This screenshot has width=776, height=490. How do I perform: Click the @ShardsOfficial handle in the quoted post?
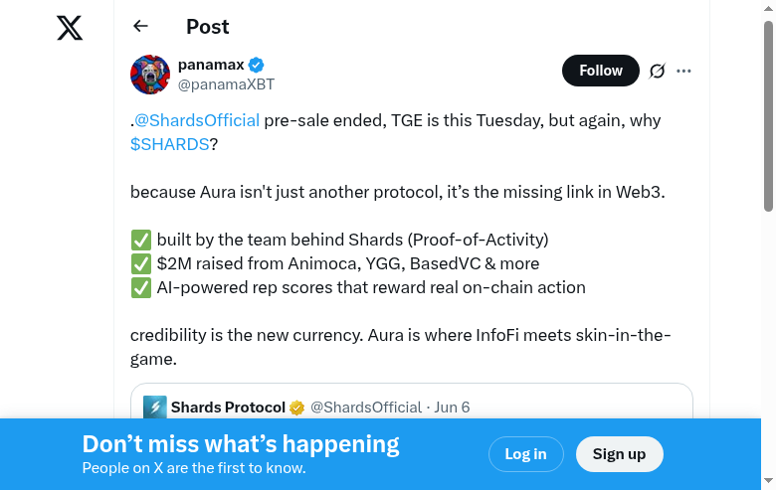pyautogui.click(x=366, y=408)
